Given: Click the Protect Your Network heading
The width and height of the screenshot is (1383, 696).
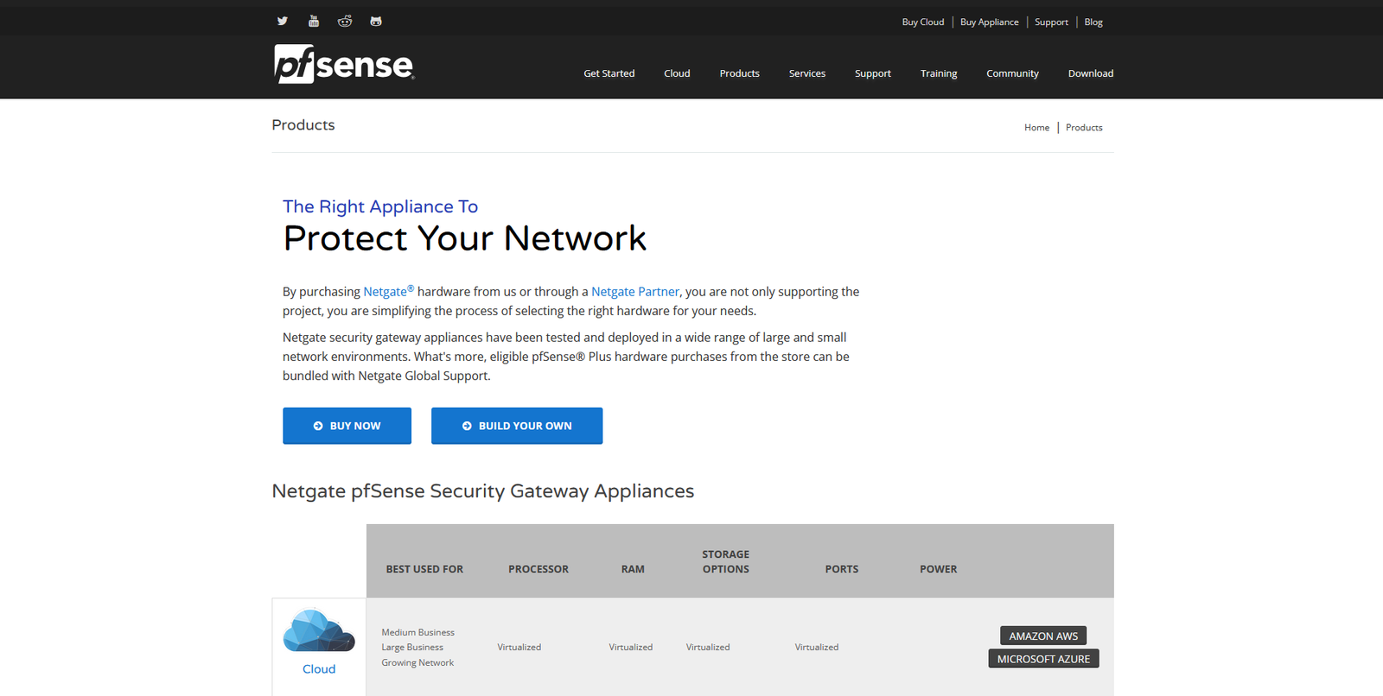Looking at the screenshot, I should click(x=465, y=238).
